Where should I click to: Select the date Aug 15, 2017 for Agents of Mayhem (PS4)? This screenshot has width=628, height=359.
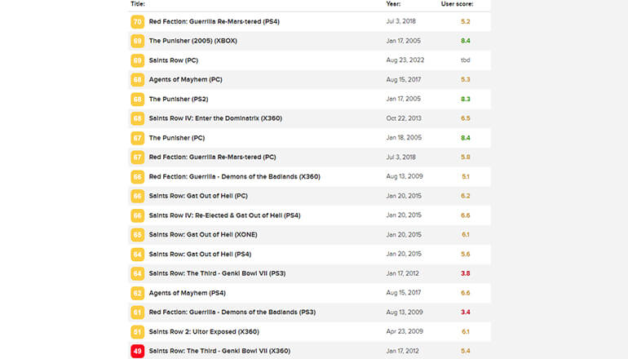(404, 293)
